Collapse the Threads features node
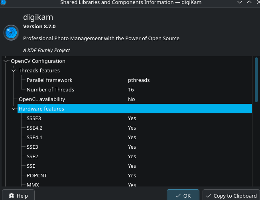The width and height of the screenshot is (260, 200). point(14,71)
